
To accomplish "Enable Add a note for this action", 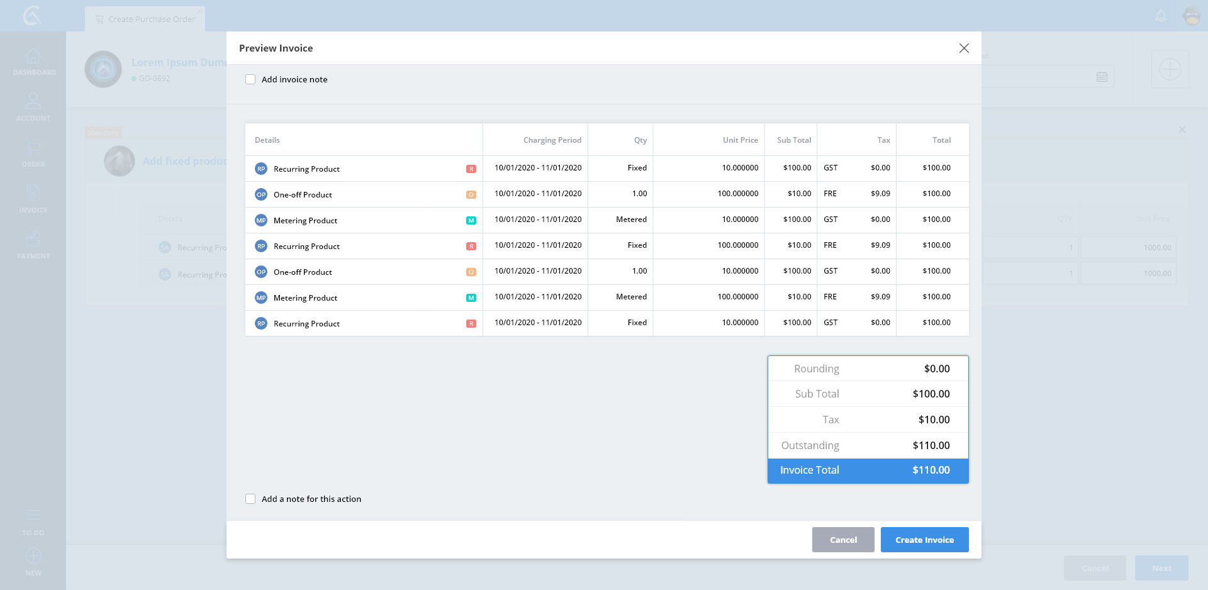I will coord(250,499).
